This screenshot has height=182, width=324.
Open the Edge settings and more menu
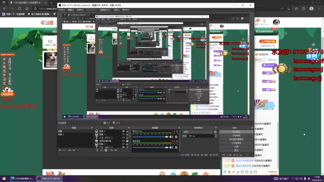click(x=319, y=8)
